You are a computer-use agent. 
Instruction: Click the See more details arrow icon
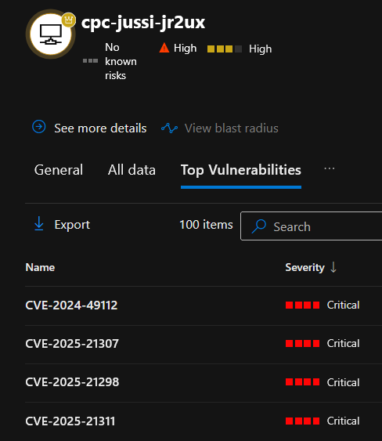pos(39,127)
